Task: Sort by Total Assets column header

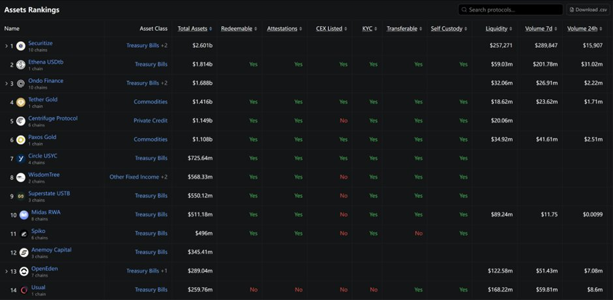Action: point(194,29)
